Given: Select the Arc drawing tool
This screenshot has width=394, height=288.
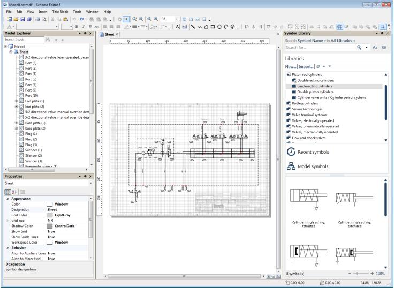Looking at the screenshot, I should pyautogui.click(x=226, y=27).
